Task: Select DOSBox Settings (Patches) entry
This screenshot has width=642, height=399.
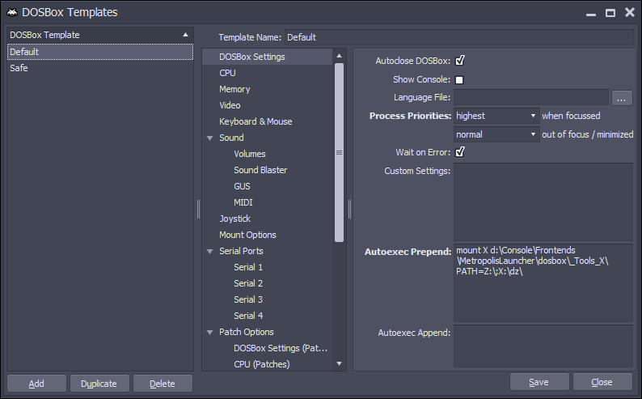Action: [x=281, y=348]
